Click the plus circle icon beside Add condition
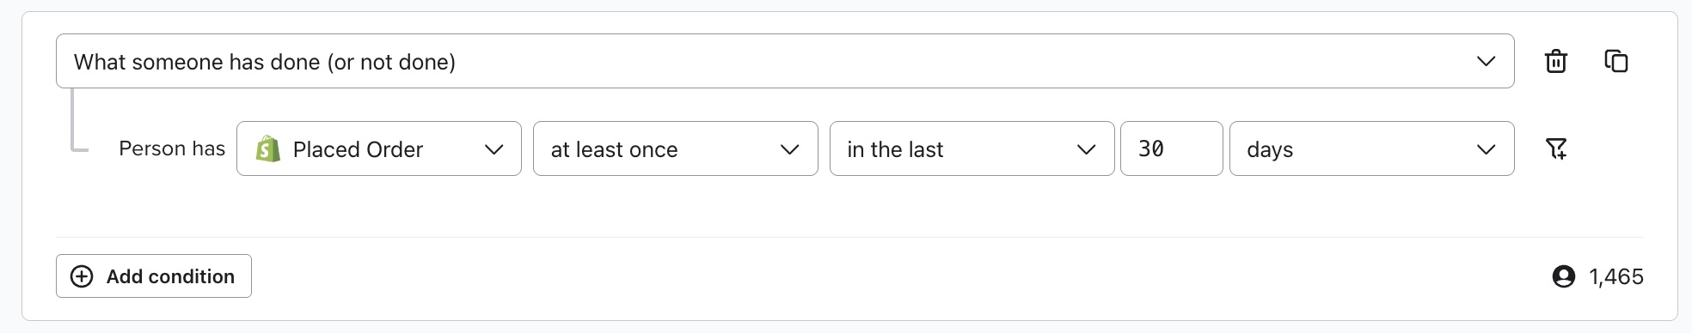 pos(82,276)
